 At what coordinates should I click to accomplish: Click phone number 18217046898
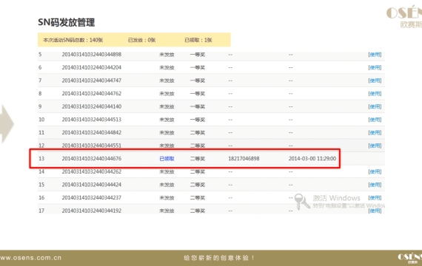pyautogui.click(x=244, y=159)
